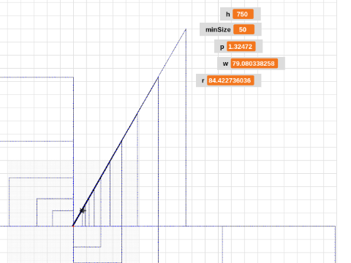Image resolution: width=351 pixels, height=263 pixels.
Task: Click inside the smallest nested square left of origin
Action: (x=63, y=218)
